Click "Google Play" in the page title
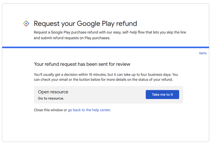Screen dimensions: 215x144 click(96, 24)
